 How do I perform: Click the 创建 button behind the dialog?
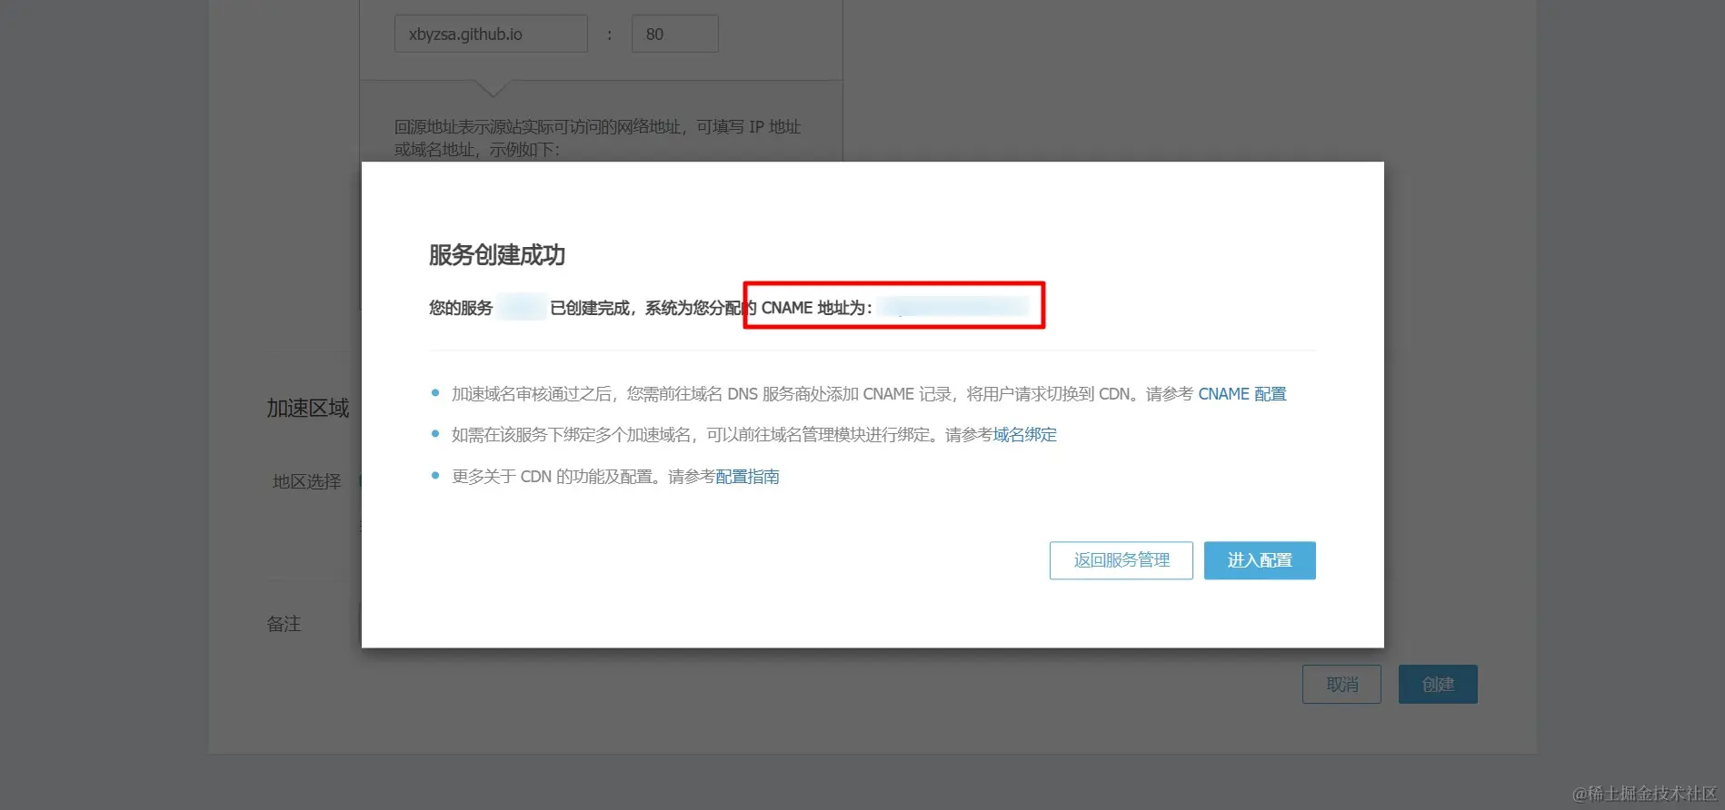coord(1438,684)
